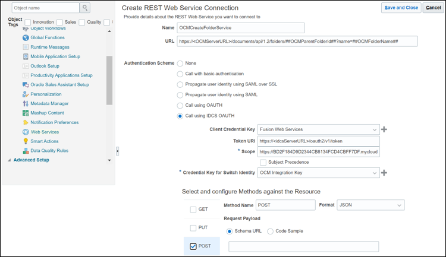Collapse the Advanced Setup tree section
446x257 pixels.
tap(9, 160)
